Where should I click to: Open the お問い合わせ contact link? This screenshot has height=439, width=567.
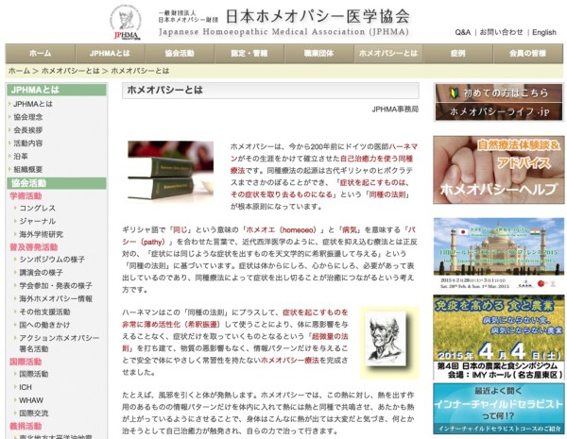pos(501,32)
